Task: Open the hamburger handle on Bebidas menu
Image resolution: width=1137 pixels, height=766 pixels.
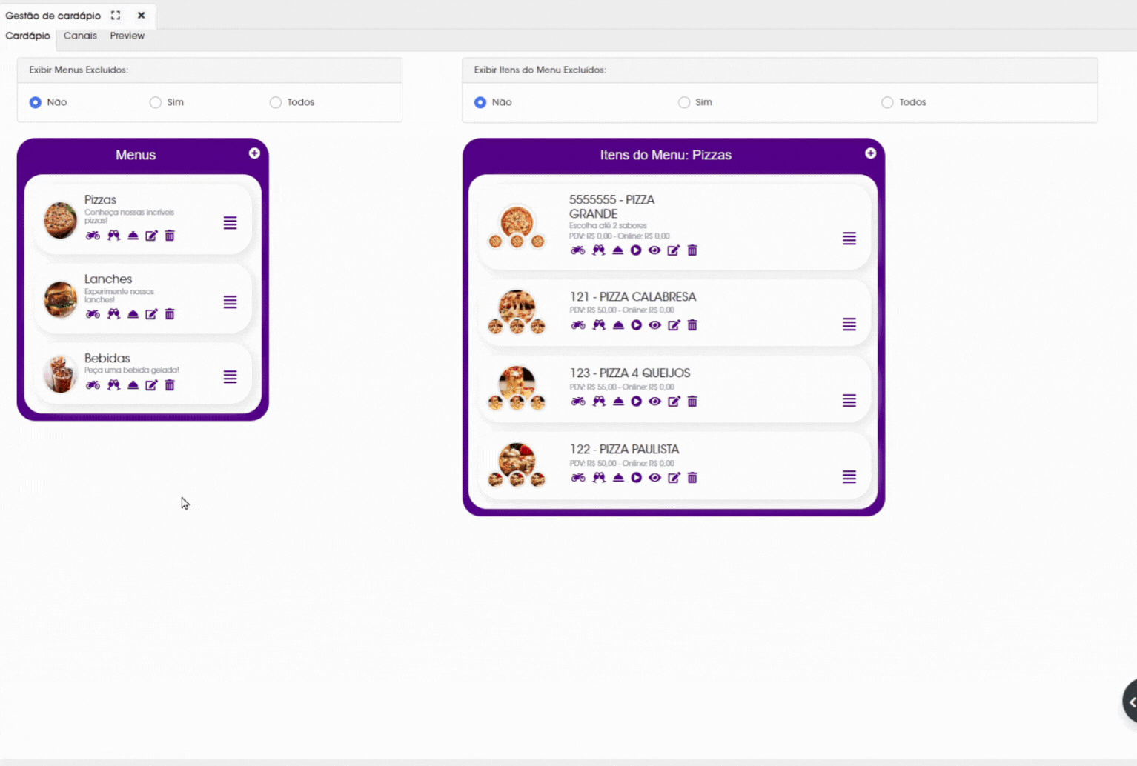Action: point(231,377)
